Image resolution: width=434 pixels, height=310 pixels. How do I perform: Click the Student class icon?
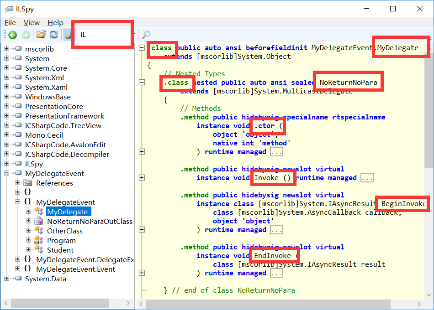pos(39,249)
